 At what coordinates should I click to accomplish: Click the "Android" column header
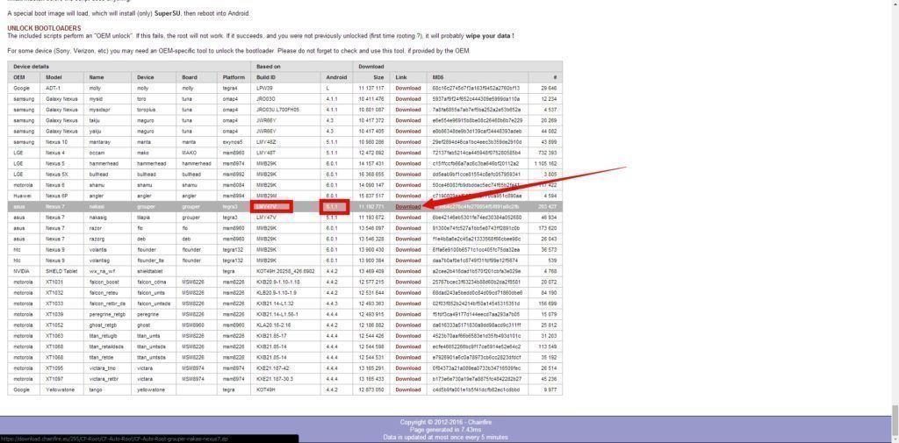pyautogui.click(x=336, y=77)
